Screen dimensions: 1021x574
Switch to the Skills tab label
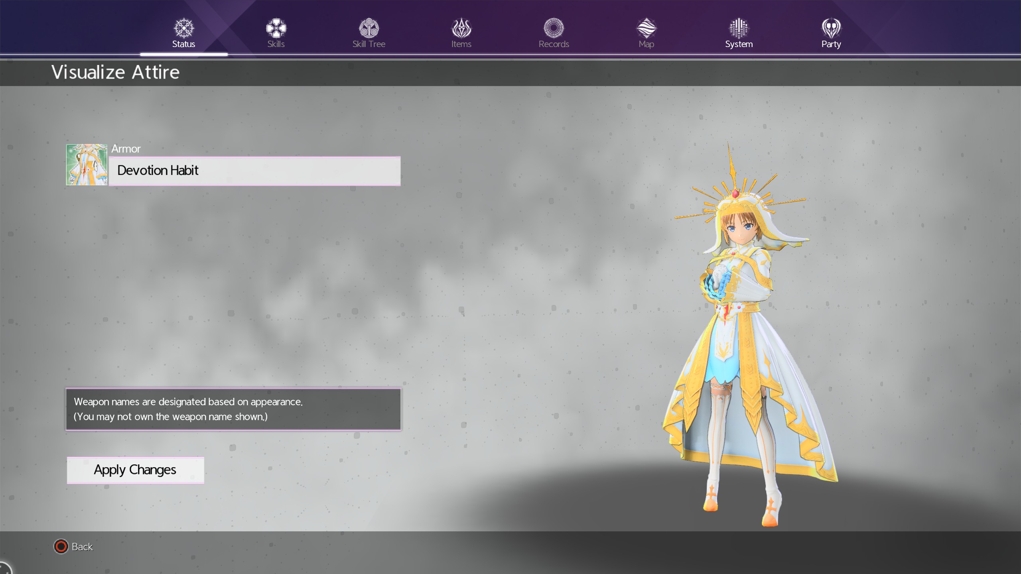(276, 44)
